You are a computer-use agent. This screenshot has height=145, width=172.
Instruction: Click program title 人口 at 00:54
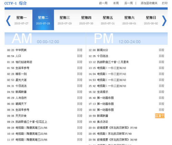(18, 56)
